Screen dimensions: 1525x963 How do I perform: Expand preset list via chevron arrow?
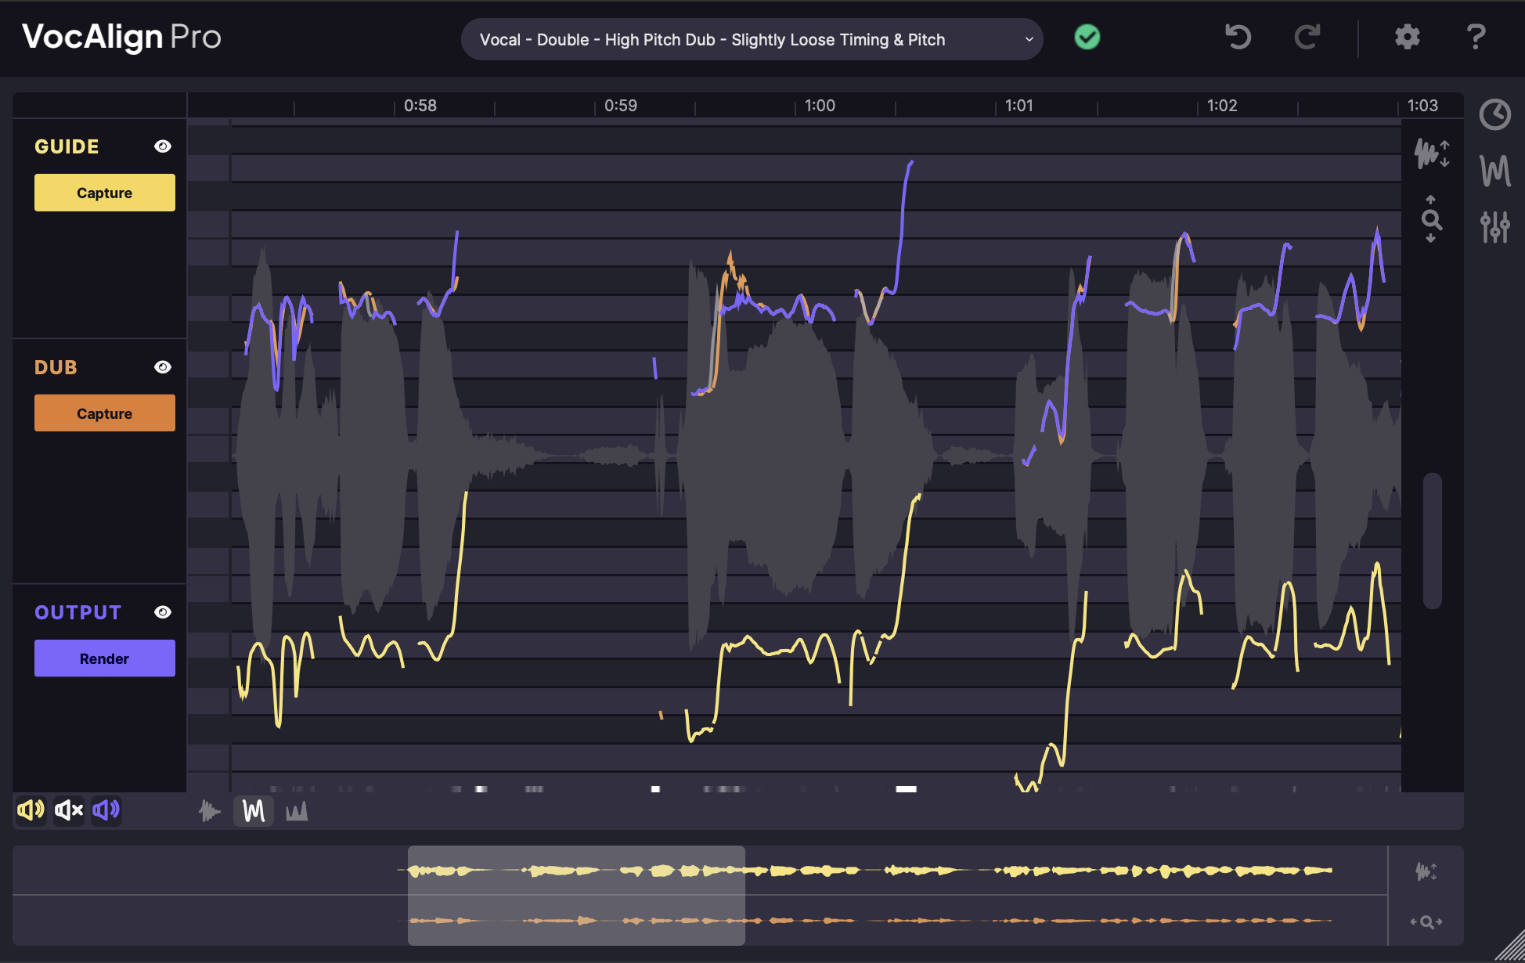pyautogui.click(x=1029, y=40)
